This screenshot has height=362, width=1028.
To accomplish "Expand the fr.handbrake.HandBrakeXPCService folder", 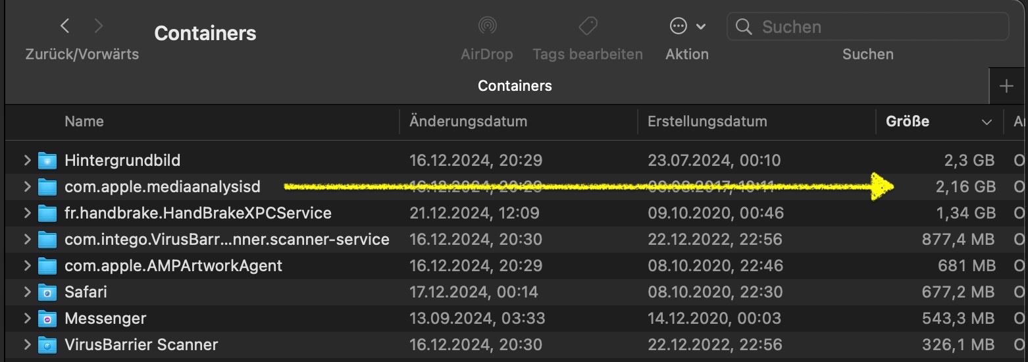I will [x=27, y=213].
